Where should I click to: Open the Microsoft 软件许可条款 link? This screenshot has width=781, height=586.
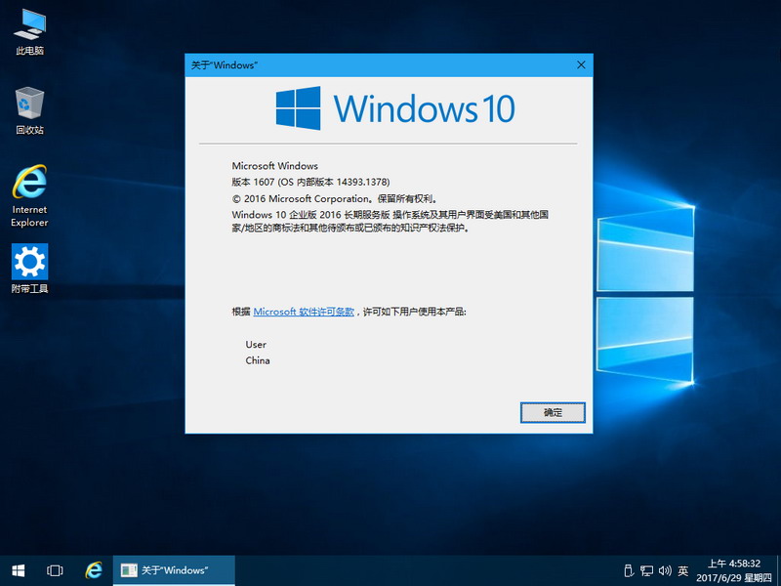304,312
